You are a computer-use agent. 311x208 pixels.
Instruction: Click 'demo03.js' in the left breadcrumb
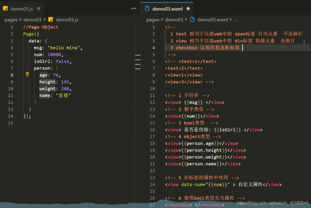click(67, 20)
